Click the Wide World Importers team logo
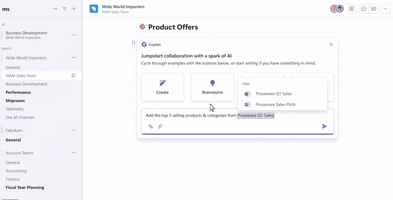393x200 pixels. (94, 9)
